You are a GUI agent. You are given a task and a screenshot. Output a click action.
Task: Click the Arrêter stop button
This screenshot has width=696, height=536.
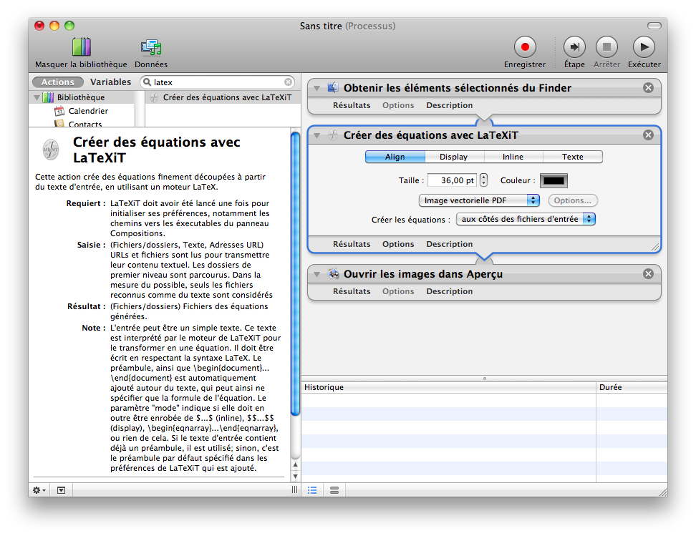[x=606, y=47]
